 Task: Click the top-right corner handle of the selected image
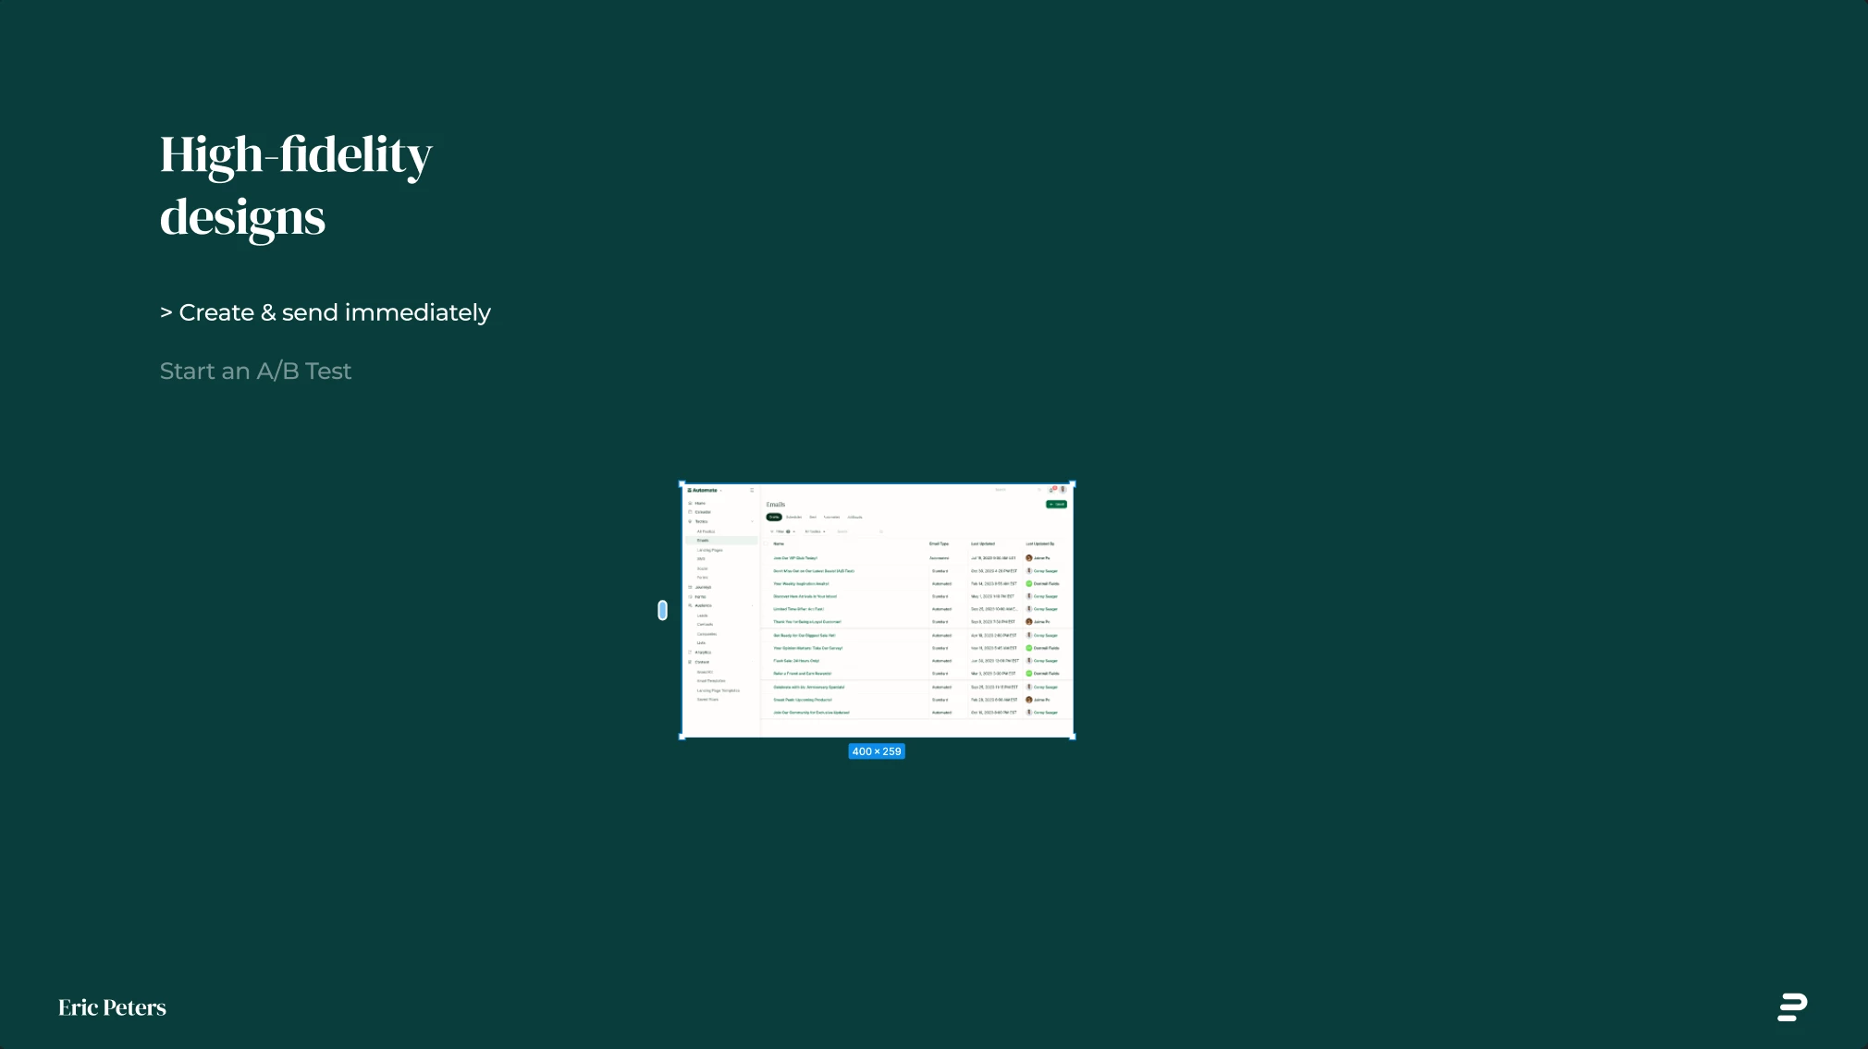click(1073, 483)
